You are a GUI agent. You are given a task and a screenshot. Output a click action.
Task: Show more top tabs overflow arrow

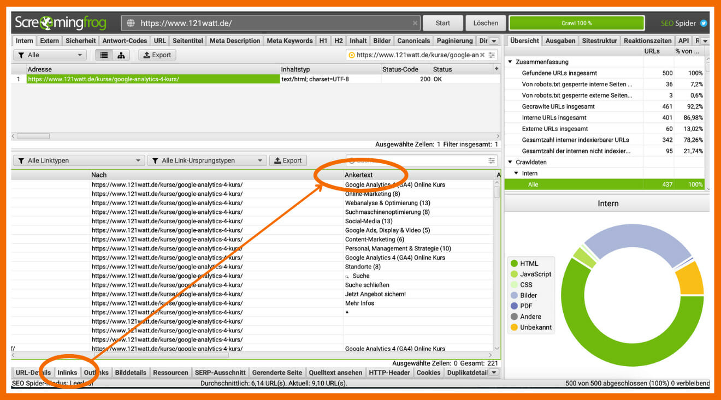point(494,41)
